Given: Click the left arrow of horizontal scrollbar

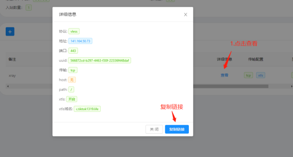Looking at the screenshot, I should [x=8, y=86].
